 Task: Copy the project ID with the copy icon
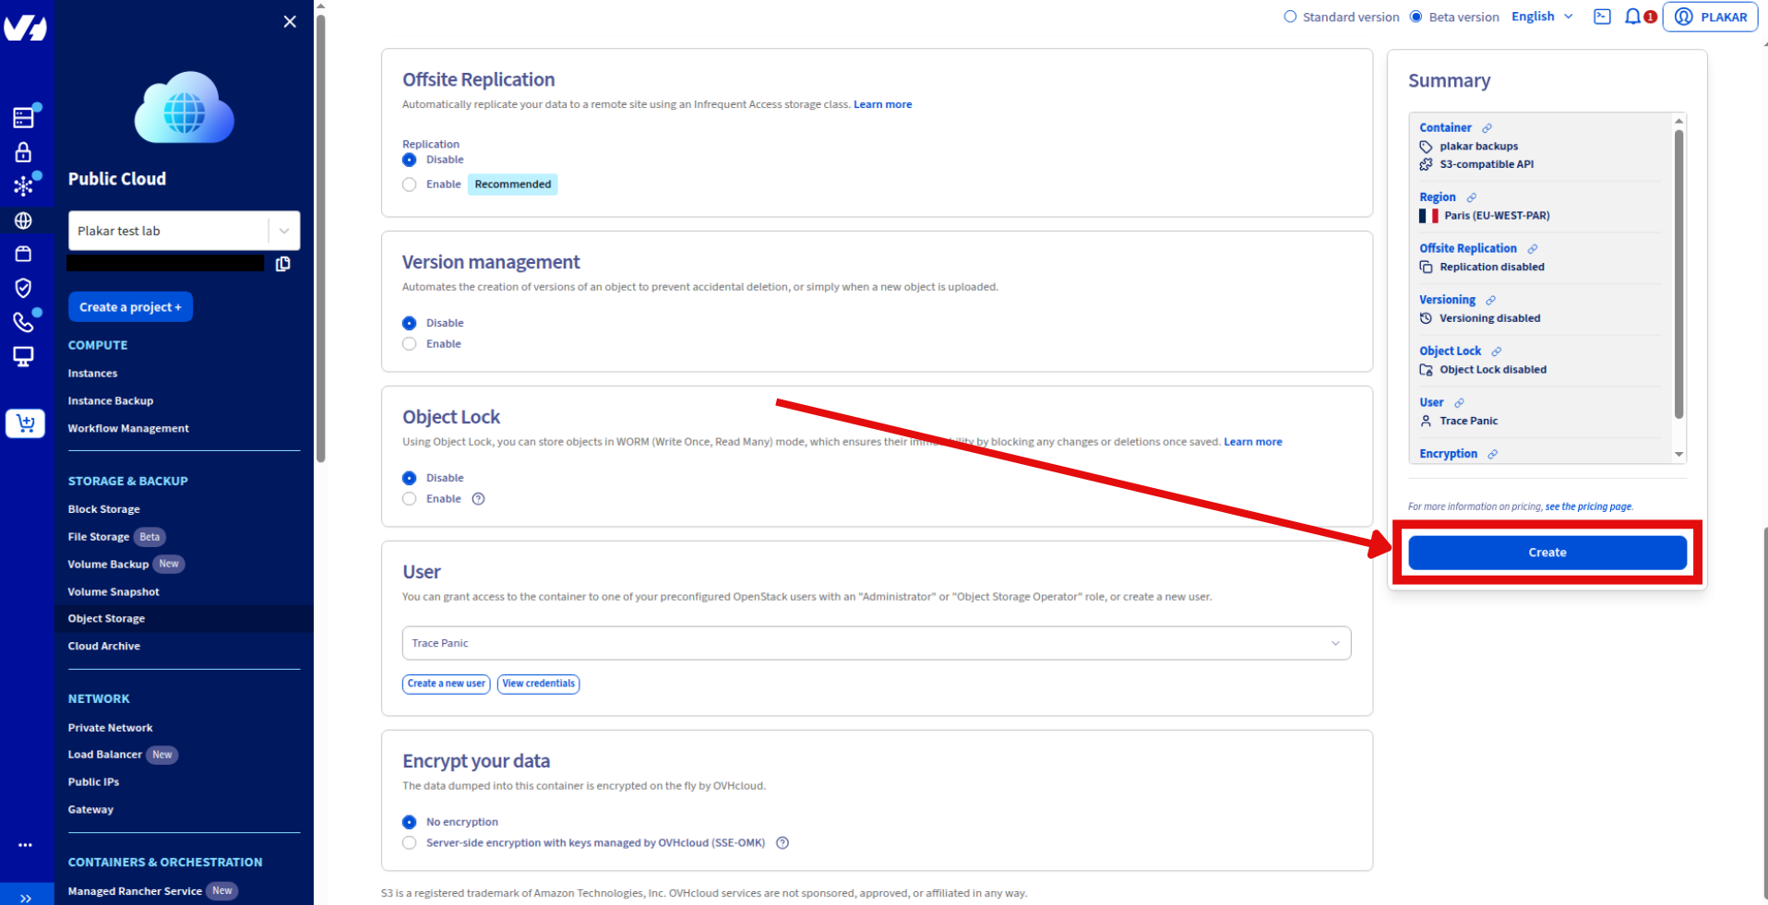282,264
